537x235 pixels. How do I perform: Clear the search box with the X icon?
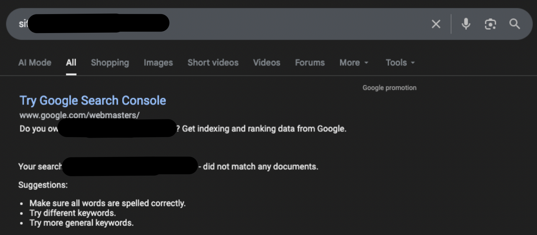(436, 24)
